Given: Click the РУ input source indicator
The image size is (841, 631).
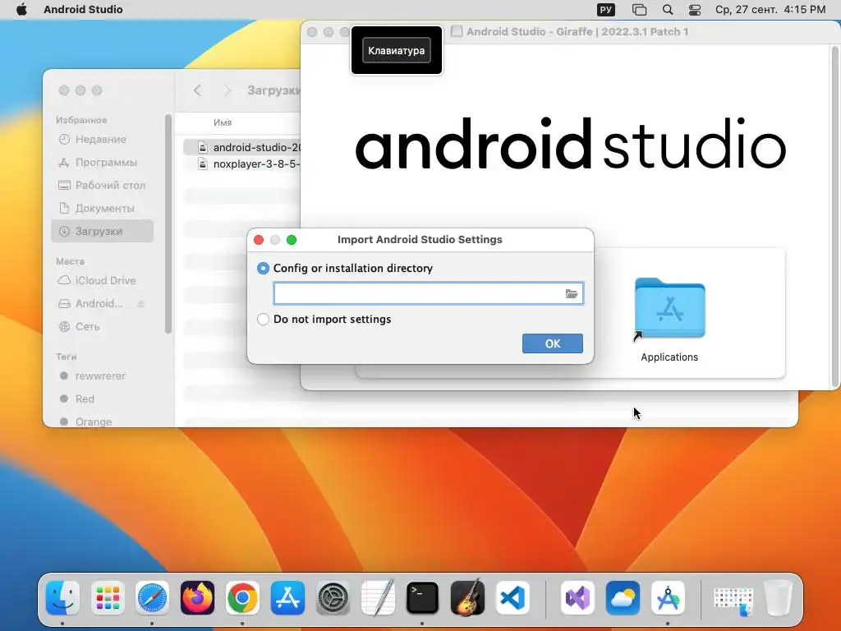Looking at the screenshot, I should click(606, 10).
